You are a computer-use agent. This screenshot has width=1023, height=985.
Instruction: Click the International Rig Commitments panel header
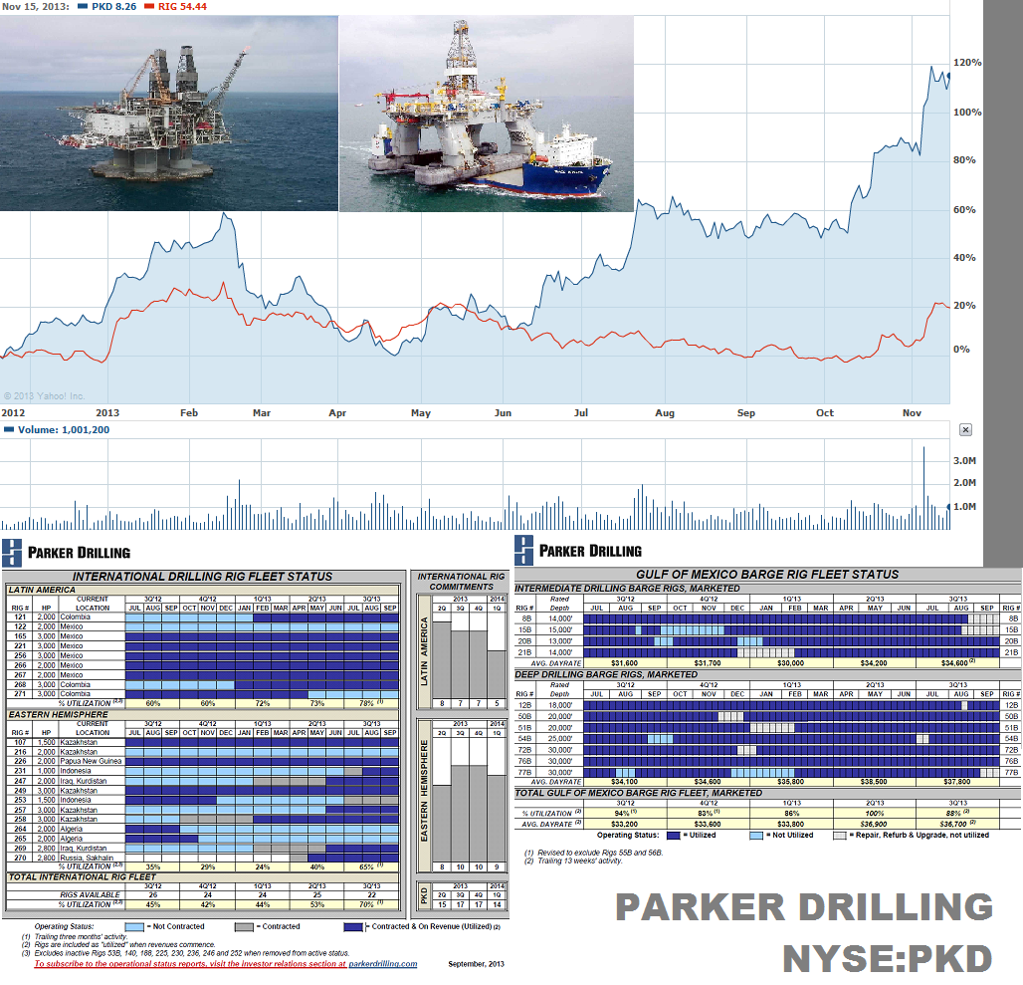point(461,581)
